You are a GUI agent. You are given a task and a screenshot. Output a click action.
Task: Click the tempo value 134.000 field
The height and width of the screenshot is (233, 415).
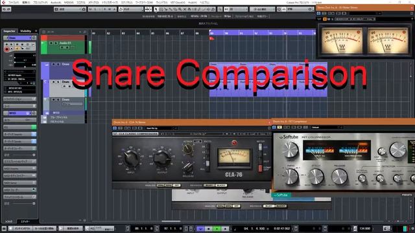pos(365,228)
